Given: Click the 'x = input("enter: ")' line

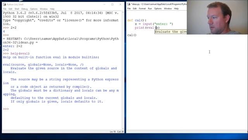Looking at the screenshot, I should (x=154, y=24).
